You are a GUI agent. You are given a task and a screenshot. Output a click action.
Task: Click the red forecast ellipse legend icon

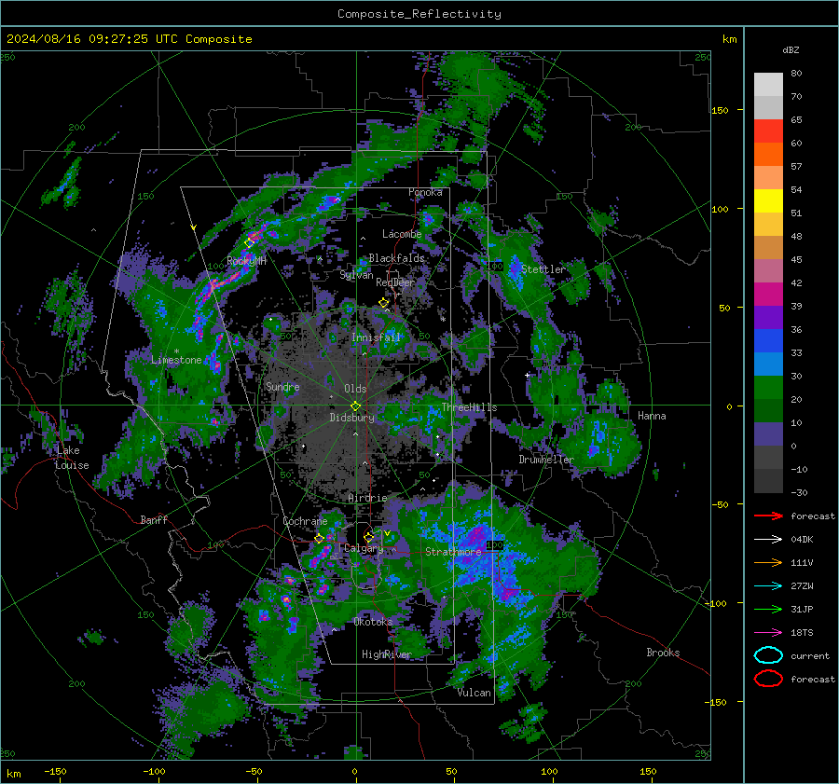pyautogui.click(x=768, y=679)
